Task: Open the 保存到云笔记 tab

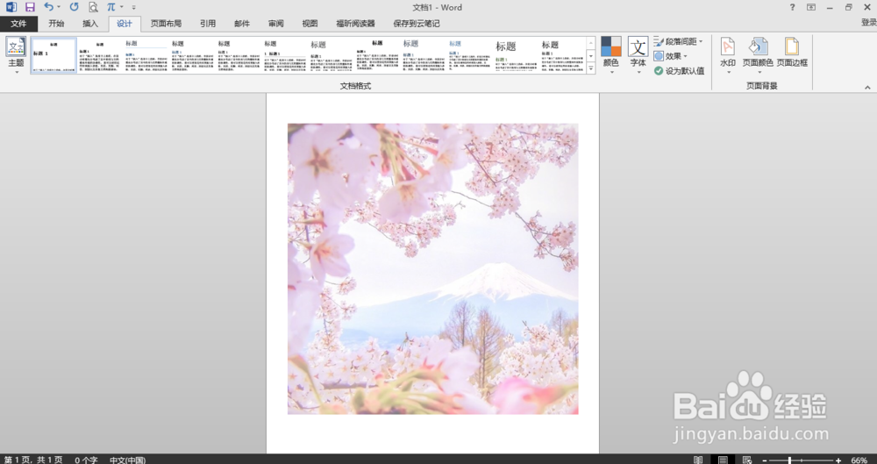Action: pos(416,24)
